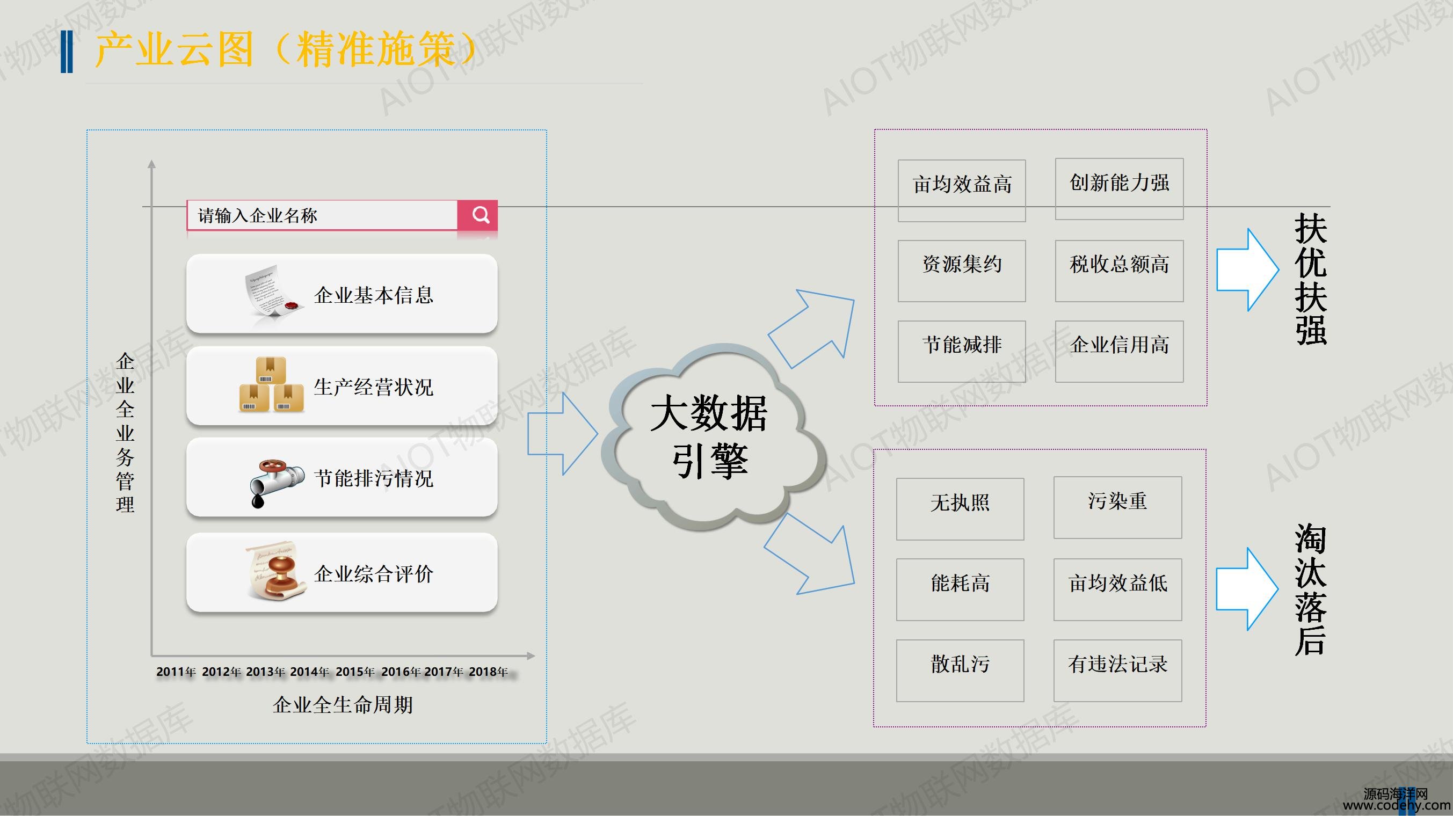Click the dripping pipe valve icon
The height and width of the screenshot is (816, 1453).
[277, 483]
